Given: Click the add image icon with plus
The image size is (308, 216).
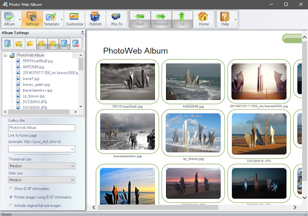Looking at the screenshot, I should tap(8, 43).
